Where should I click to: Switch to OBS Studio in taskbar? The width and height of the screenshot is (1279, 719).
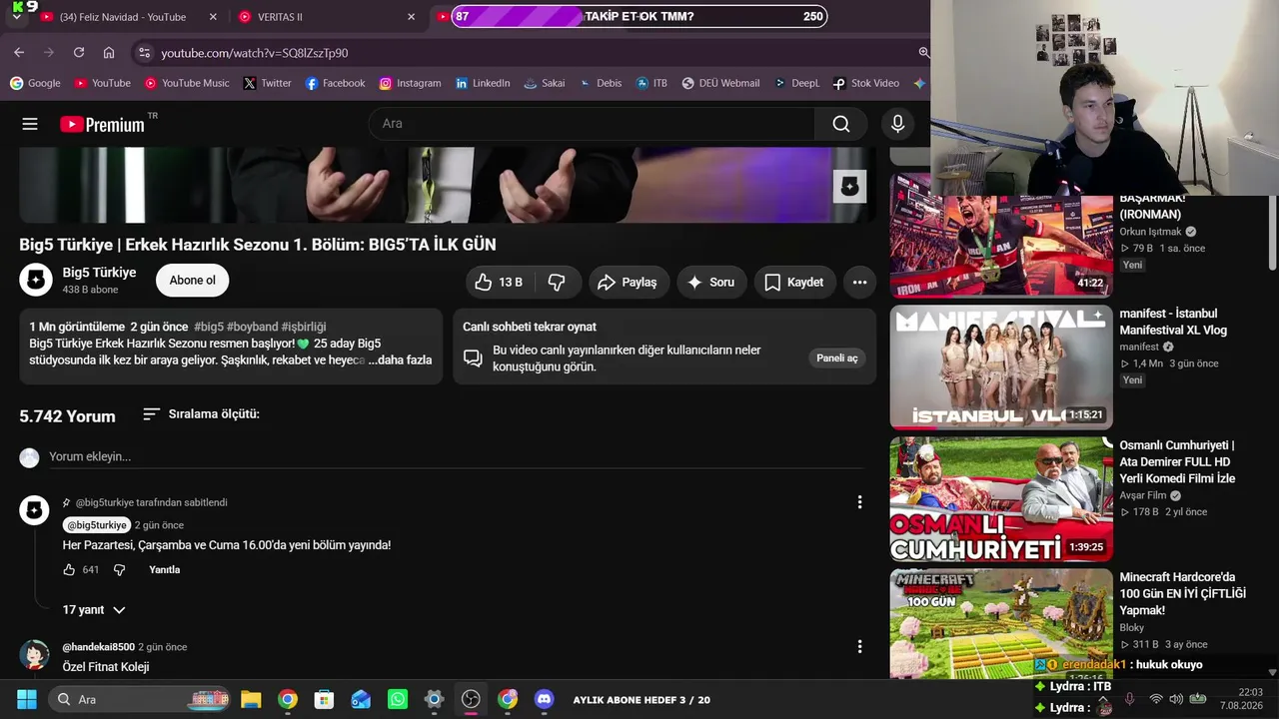tap(471, 699)
